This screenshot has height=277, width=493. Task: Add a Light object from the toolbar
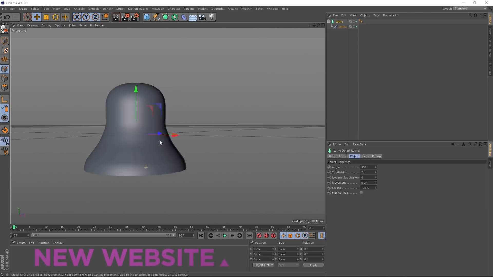(x=212, y=17)
